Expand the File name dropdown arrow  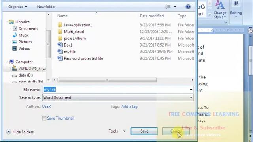(191, 90)
